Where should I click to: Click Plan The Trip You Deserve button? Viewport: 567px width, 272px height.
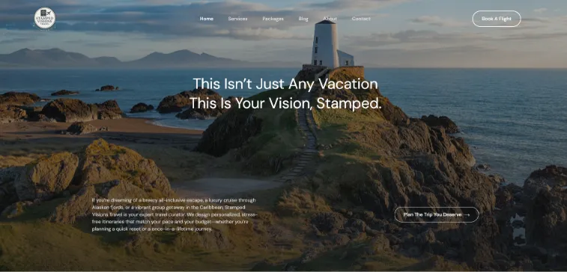point(437,214)
